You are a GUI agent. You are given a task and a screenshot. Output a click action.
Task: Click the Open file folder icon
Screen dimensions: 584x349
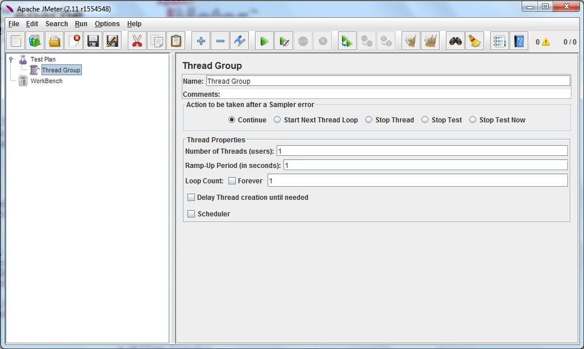[x=54, y=41]
